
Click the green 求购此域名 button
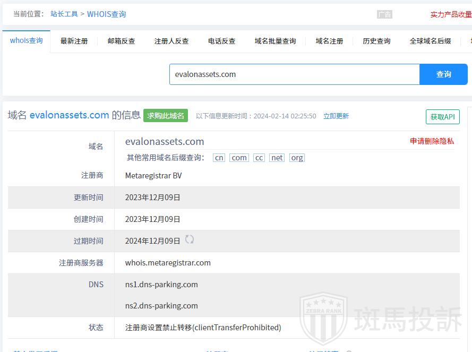[166, 116]
